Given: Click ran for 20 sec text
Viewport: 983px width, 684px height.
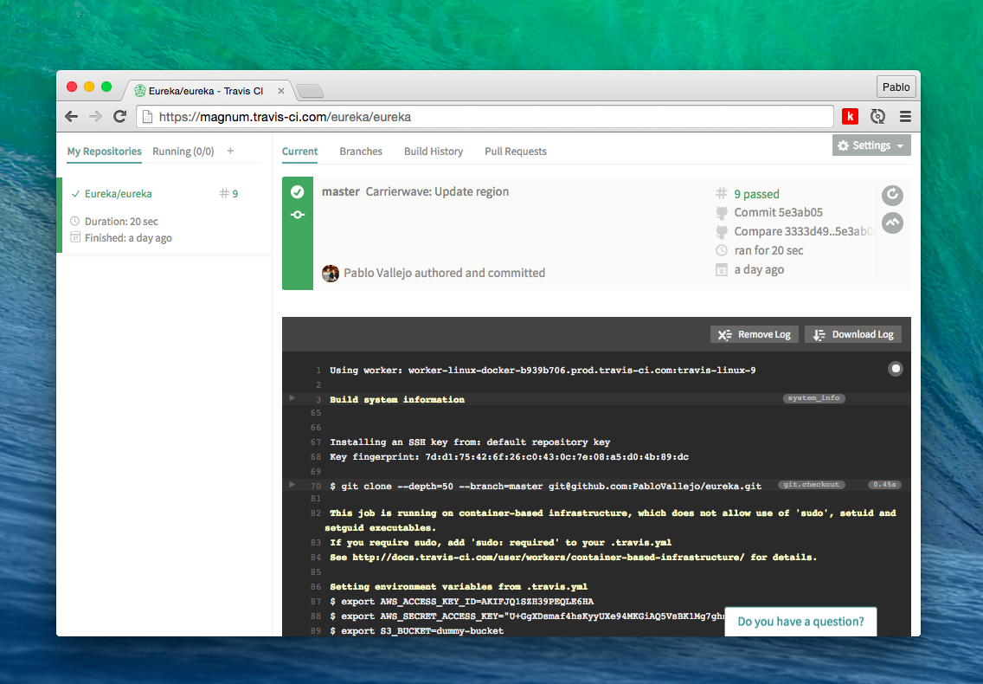Looking at the screenshot, I should [768, 250].
